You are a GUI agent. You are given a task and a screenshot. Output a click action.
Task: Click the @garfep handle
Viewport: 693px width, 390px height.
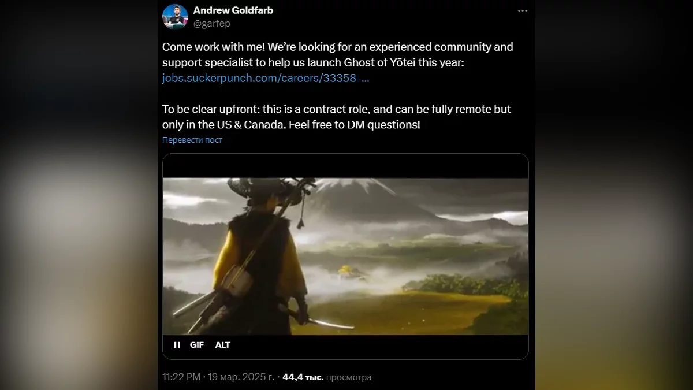tap(211, 24)
